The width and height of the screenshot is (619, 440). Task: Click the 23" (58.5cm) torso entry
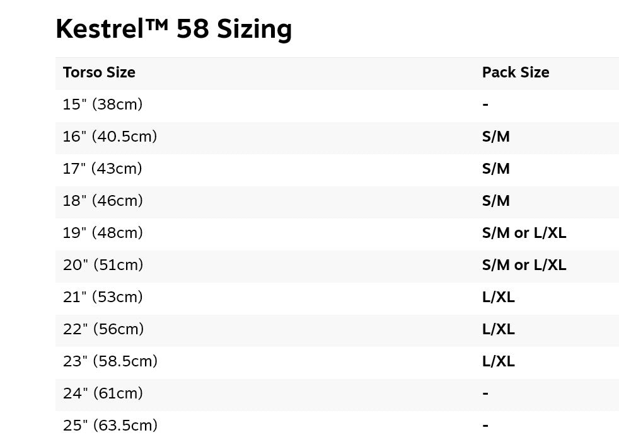pos(110,361)
